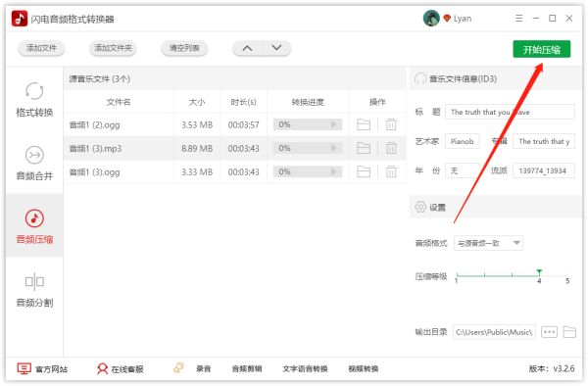Browse output directory with ellipsis button

(549, 332)
